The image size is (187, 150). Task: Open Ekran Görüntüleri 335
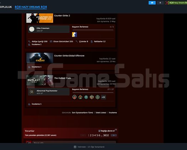pos(63,41)
